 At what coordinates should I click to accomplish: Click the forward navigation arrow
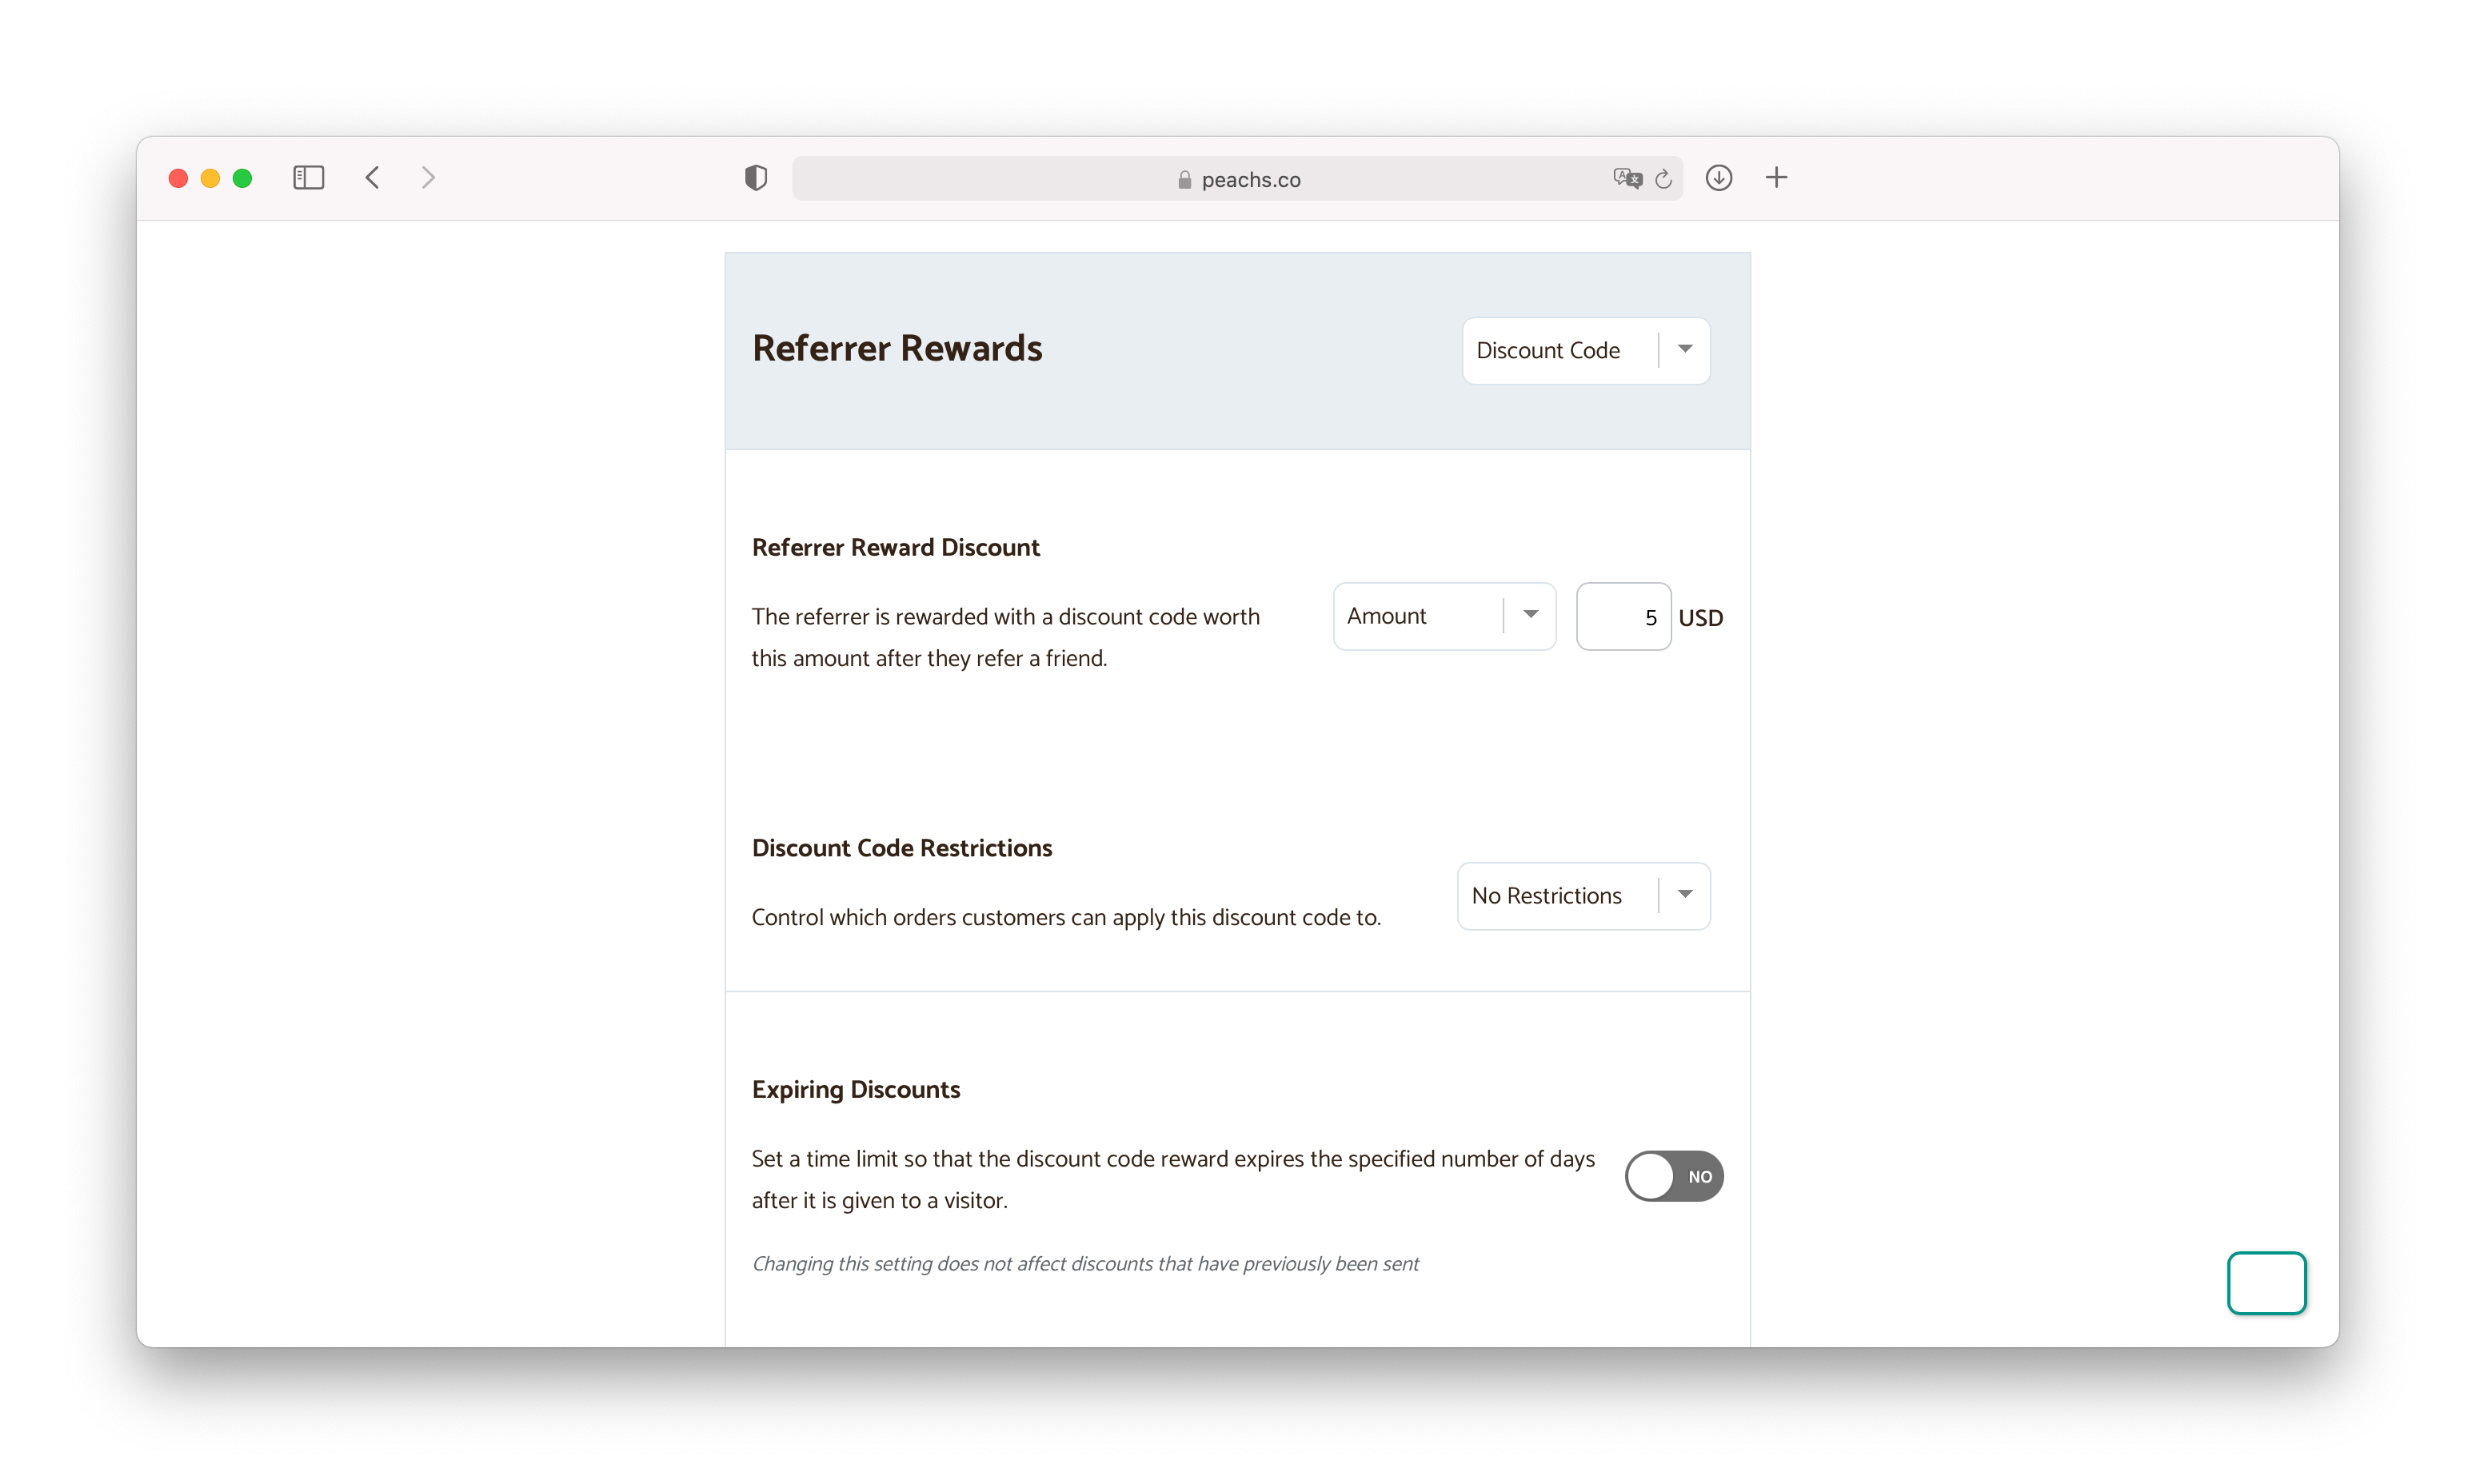coord(428,178)
